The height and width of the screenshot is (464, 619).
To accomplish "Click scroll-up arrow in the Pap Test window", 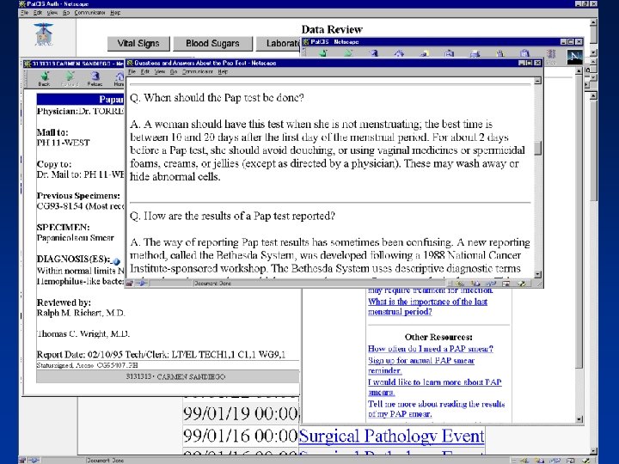I will click(x=537, y=81).
